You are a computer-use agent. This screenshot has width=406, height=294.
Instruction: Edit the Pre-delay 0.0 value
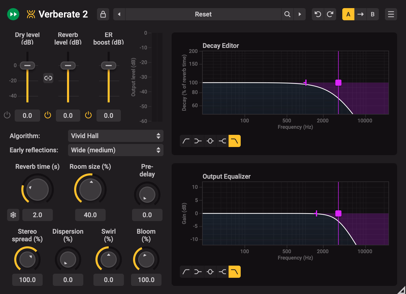pyautogui.click(x=147, y=215)
